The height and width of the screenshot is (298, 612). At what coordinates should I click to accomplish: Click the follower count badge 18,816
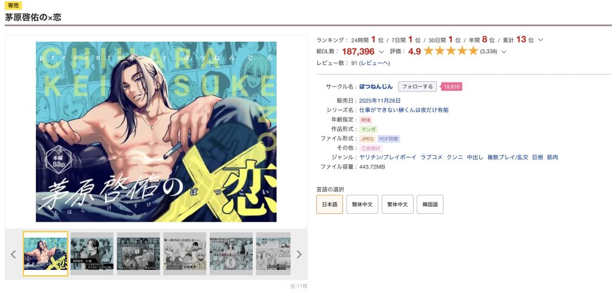(451, 87)
